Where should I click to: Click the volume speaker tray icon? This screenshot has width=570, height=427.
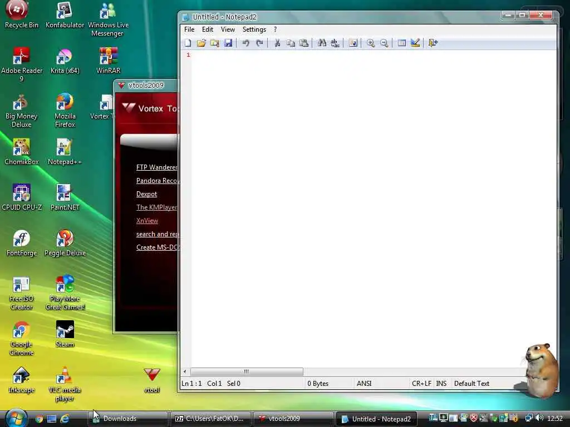tap(539, 418)
